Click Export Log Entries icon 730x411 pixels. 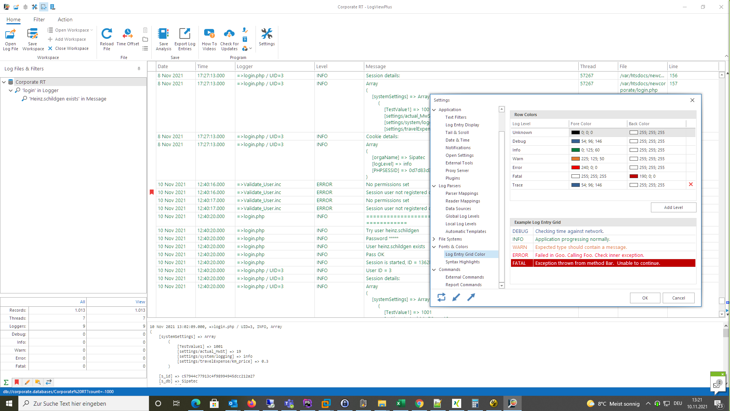tap(185, 34)
